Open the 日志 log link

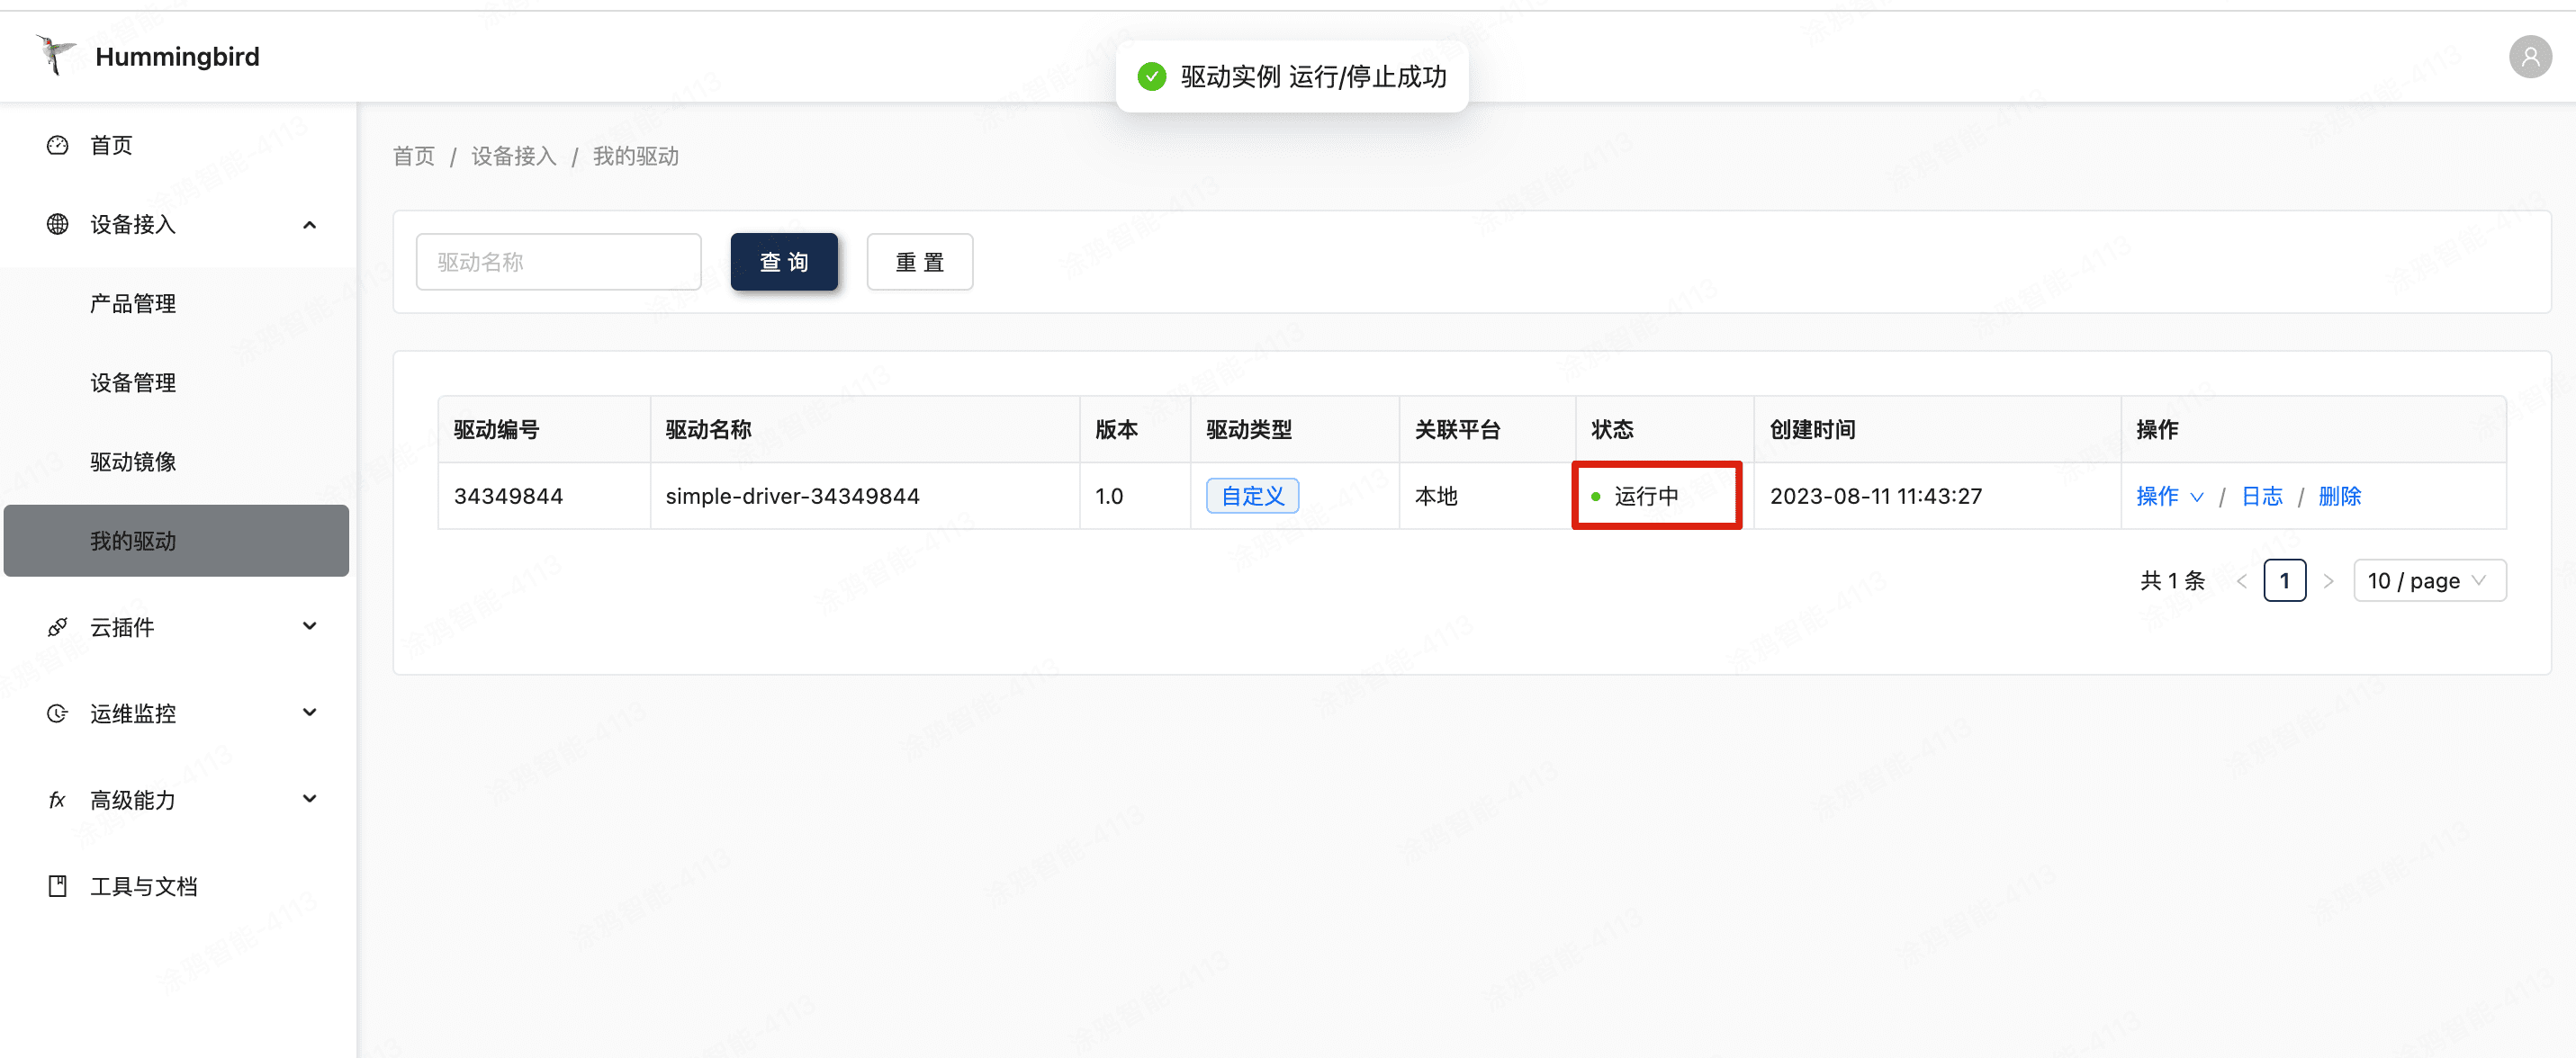tap(2261, 496)
